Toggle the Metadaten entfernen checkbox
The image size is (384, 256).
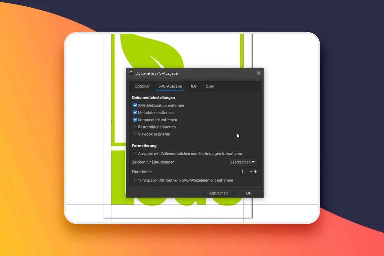135,113
